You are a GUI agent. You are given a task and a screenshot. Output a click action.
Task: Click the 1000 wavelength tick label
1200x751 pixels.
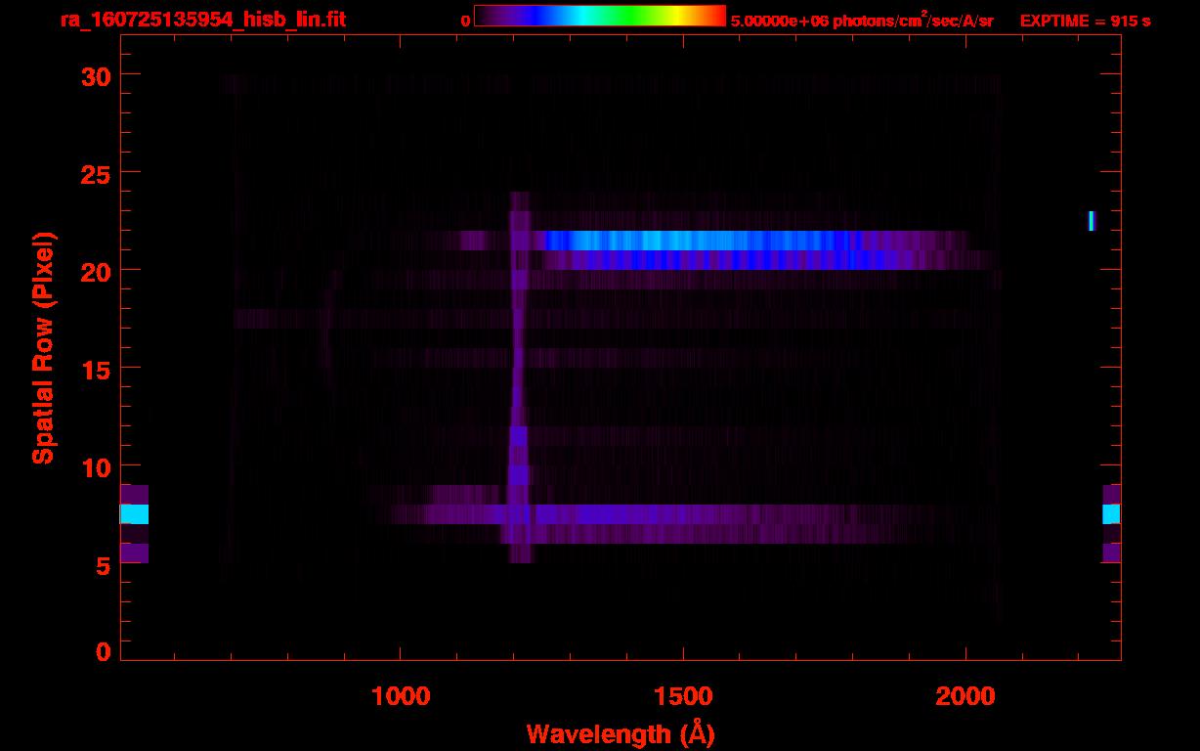[401, 696]
